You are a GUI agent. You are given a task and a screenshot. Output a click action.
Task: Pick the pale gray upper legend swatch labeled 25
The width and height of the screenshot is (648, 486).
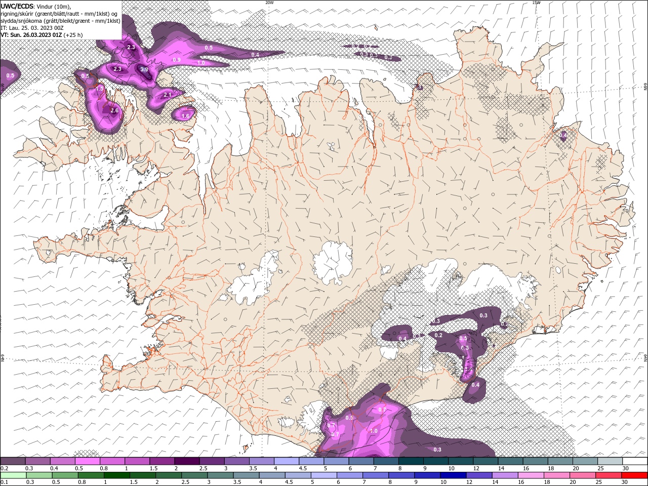(610, 461)
